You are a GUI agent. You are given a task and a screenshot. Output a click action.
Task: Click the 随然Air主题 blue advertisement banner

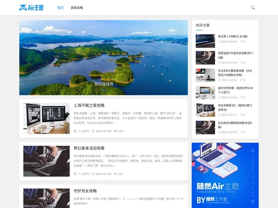tap(225, 175)
